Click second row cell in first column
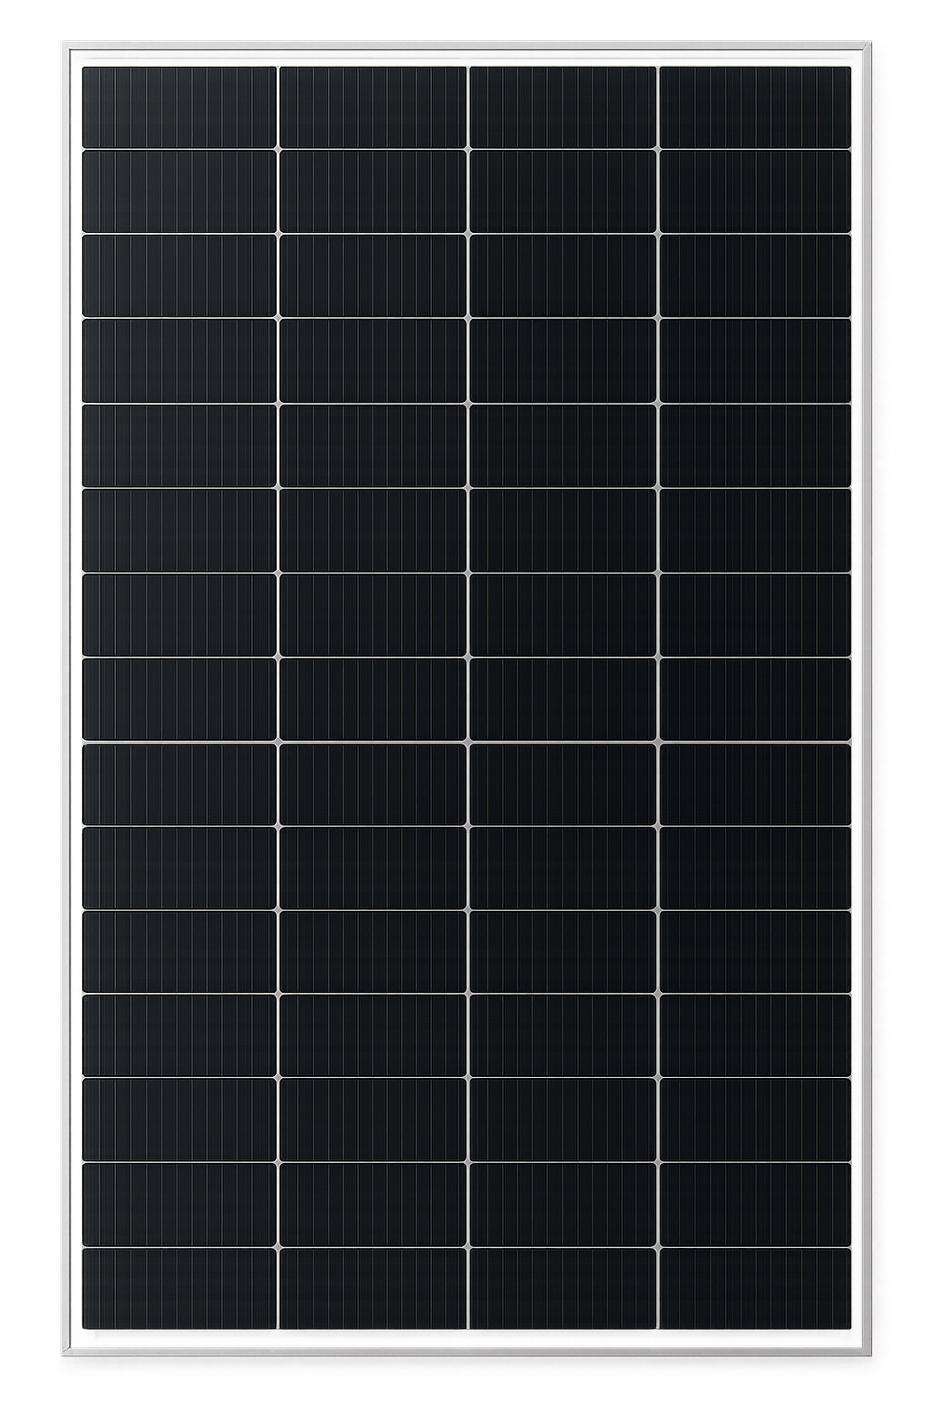 pos(179,192)
